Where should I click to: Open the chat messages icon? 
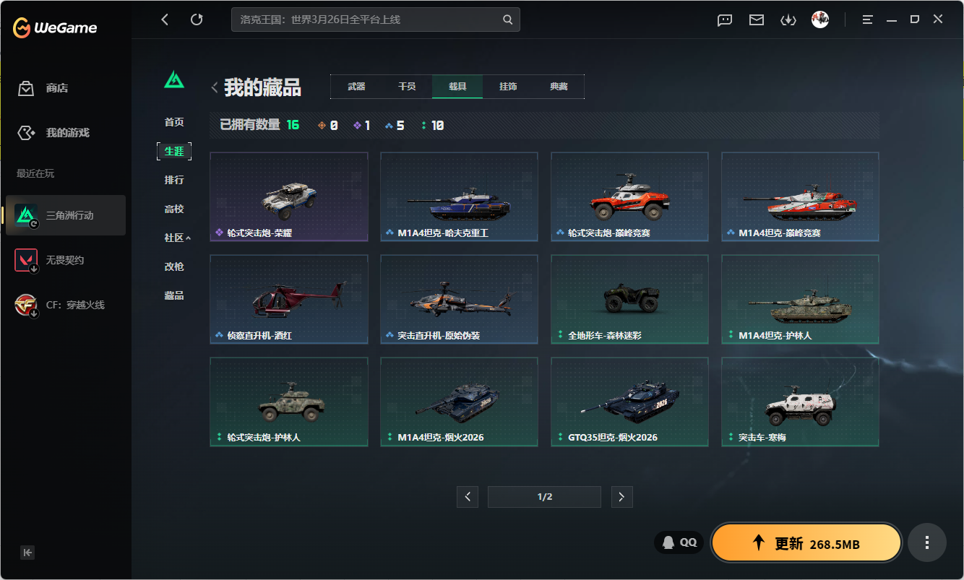tap(725, 20)
